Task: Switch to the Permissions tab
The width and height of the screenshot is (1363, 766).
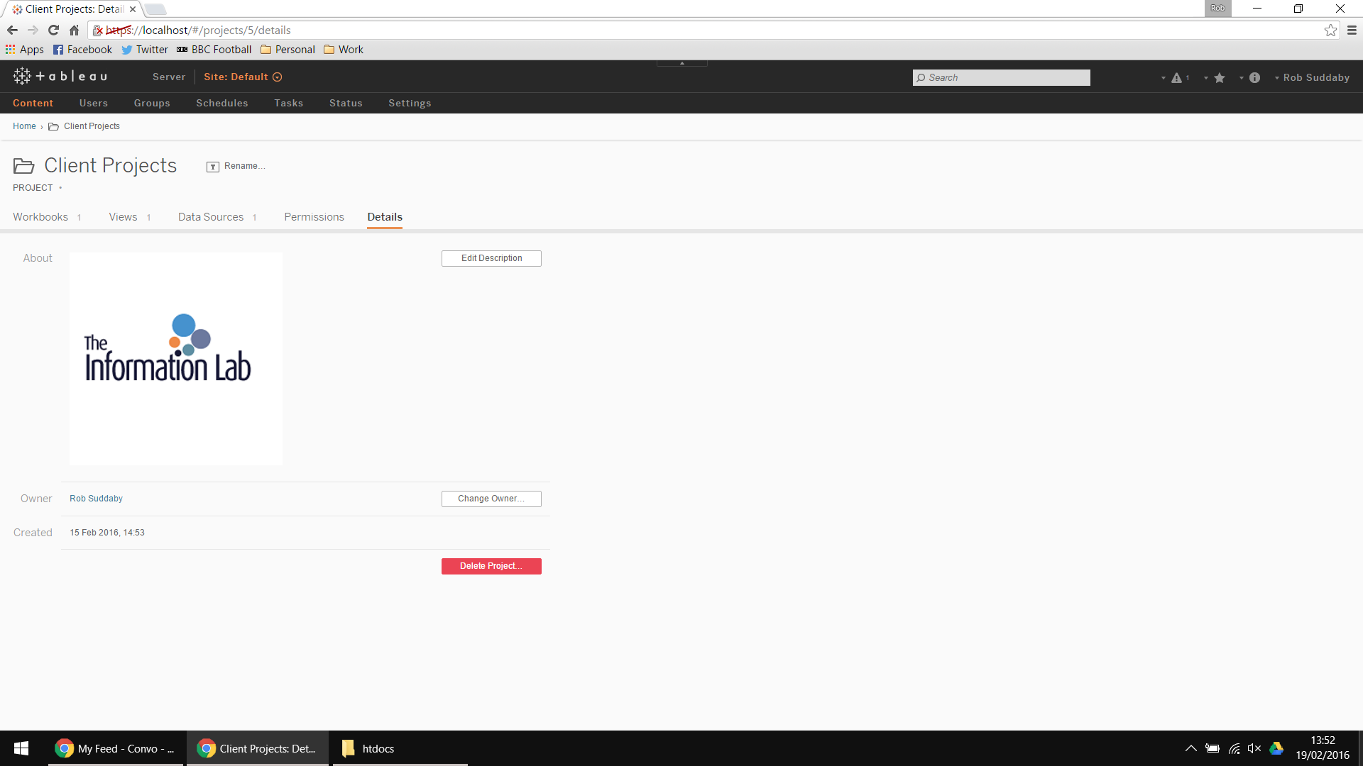Action: (314, 217)
